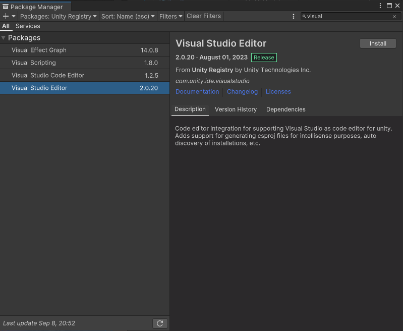Click the search field containing 'visual'
403x331 pixels.
(351, 16)
